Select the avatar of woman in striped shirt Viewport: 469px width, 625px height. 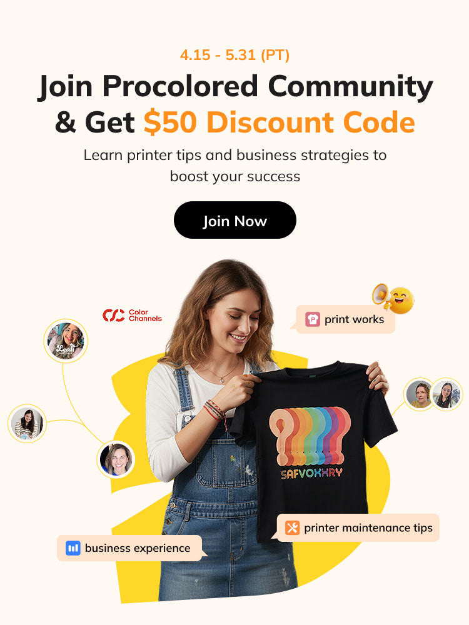click(x=27, y=423)
